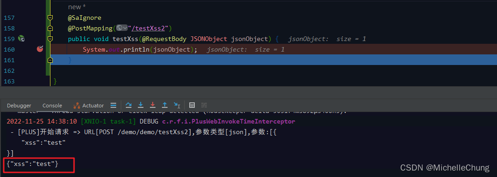Open the URL globe dropdown in PostMapping
Image resolution: width=497 pixels, height=177 pixels.
[122, 28]
